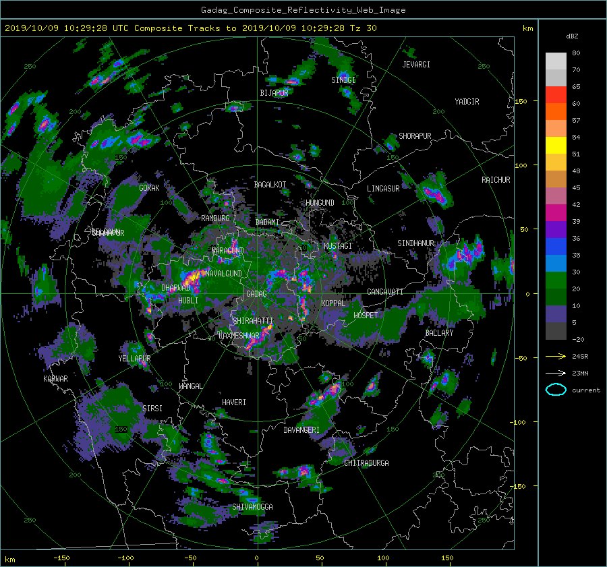The width and height of the screenshot is (607, 567).
Task: Click the BAGALKOT city label
Action: [x=270, y=185]
